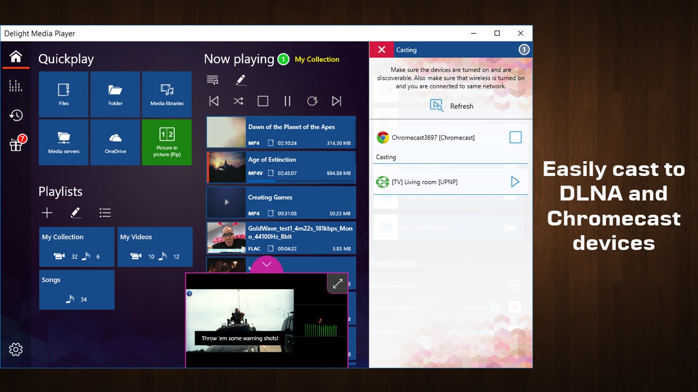Add a new playlist with the plus icon

click(x=46, y=213)
